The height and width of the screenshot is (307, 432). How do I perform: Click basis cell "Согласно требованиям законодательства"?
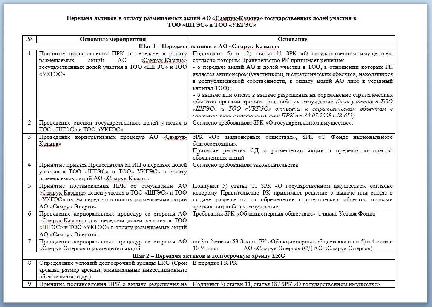292,172
